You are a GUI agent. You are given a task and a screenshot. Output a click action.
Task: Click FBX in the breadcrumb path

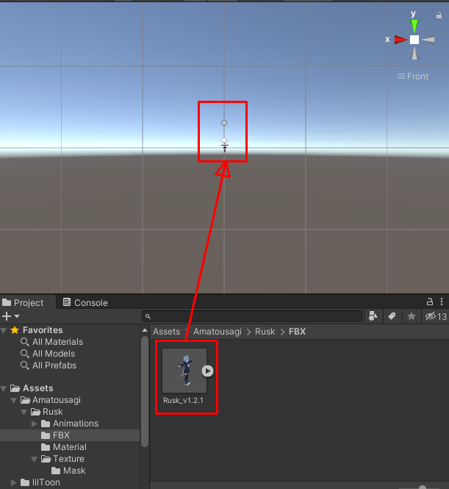pyautogui.click(x=298, y=332)
